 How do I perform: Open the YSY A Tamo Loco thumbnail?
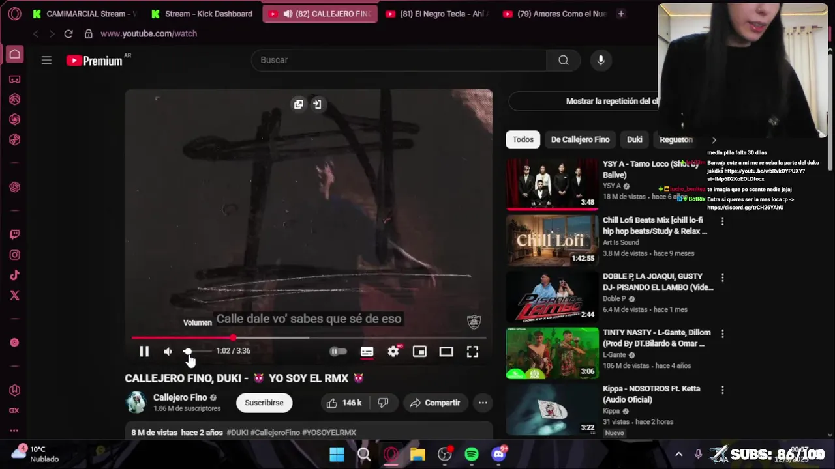552,184
